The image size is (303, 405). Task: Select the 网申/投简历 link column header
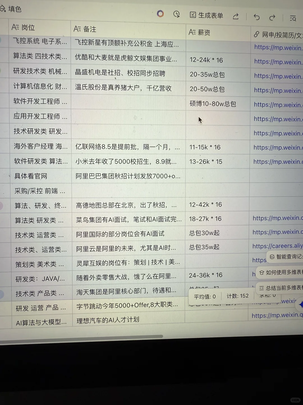277,35
